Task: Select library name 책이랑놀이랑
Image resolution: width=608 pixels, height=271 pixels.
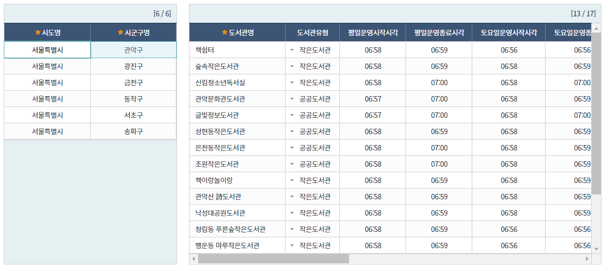Action: [237, 180]
